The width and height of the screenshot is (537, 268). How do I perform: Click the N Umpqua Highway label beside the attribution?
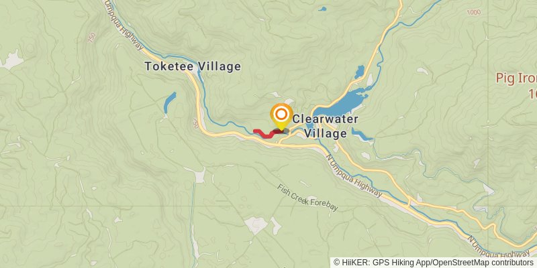point(499,247)
